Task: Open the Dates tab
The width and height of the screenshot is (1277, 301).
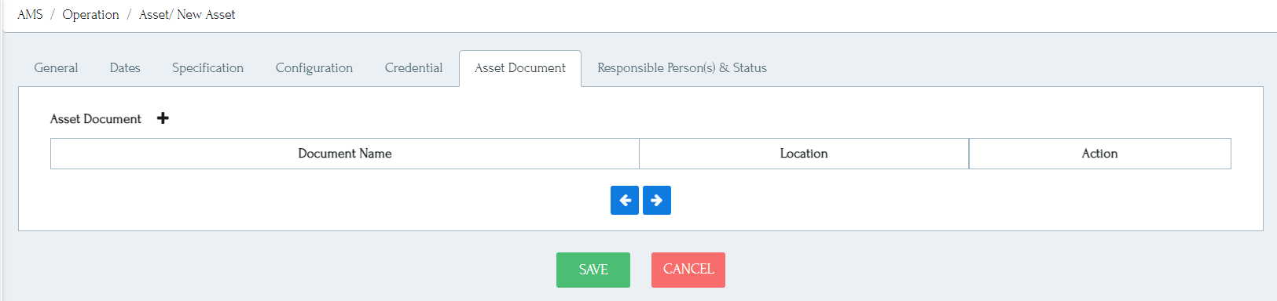Action: [x=125, y=68]
